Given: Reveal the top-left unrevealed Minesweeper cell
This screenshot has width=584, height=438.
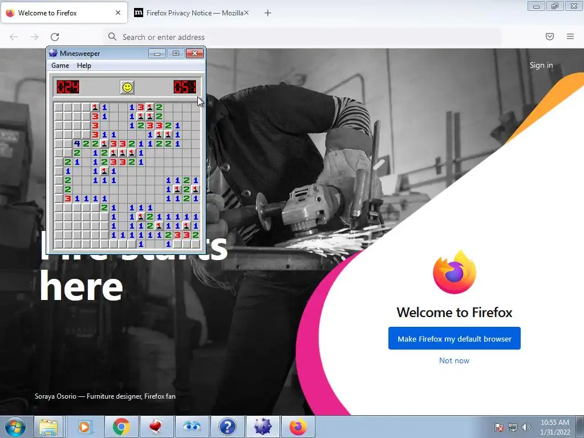Looking at the screenshot, I should pos(59,107).
